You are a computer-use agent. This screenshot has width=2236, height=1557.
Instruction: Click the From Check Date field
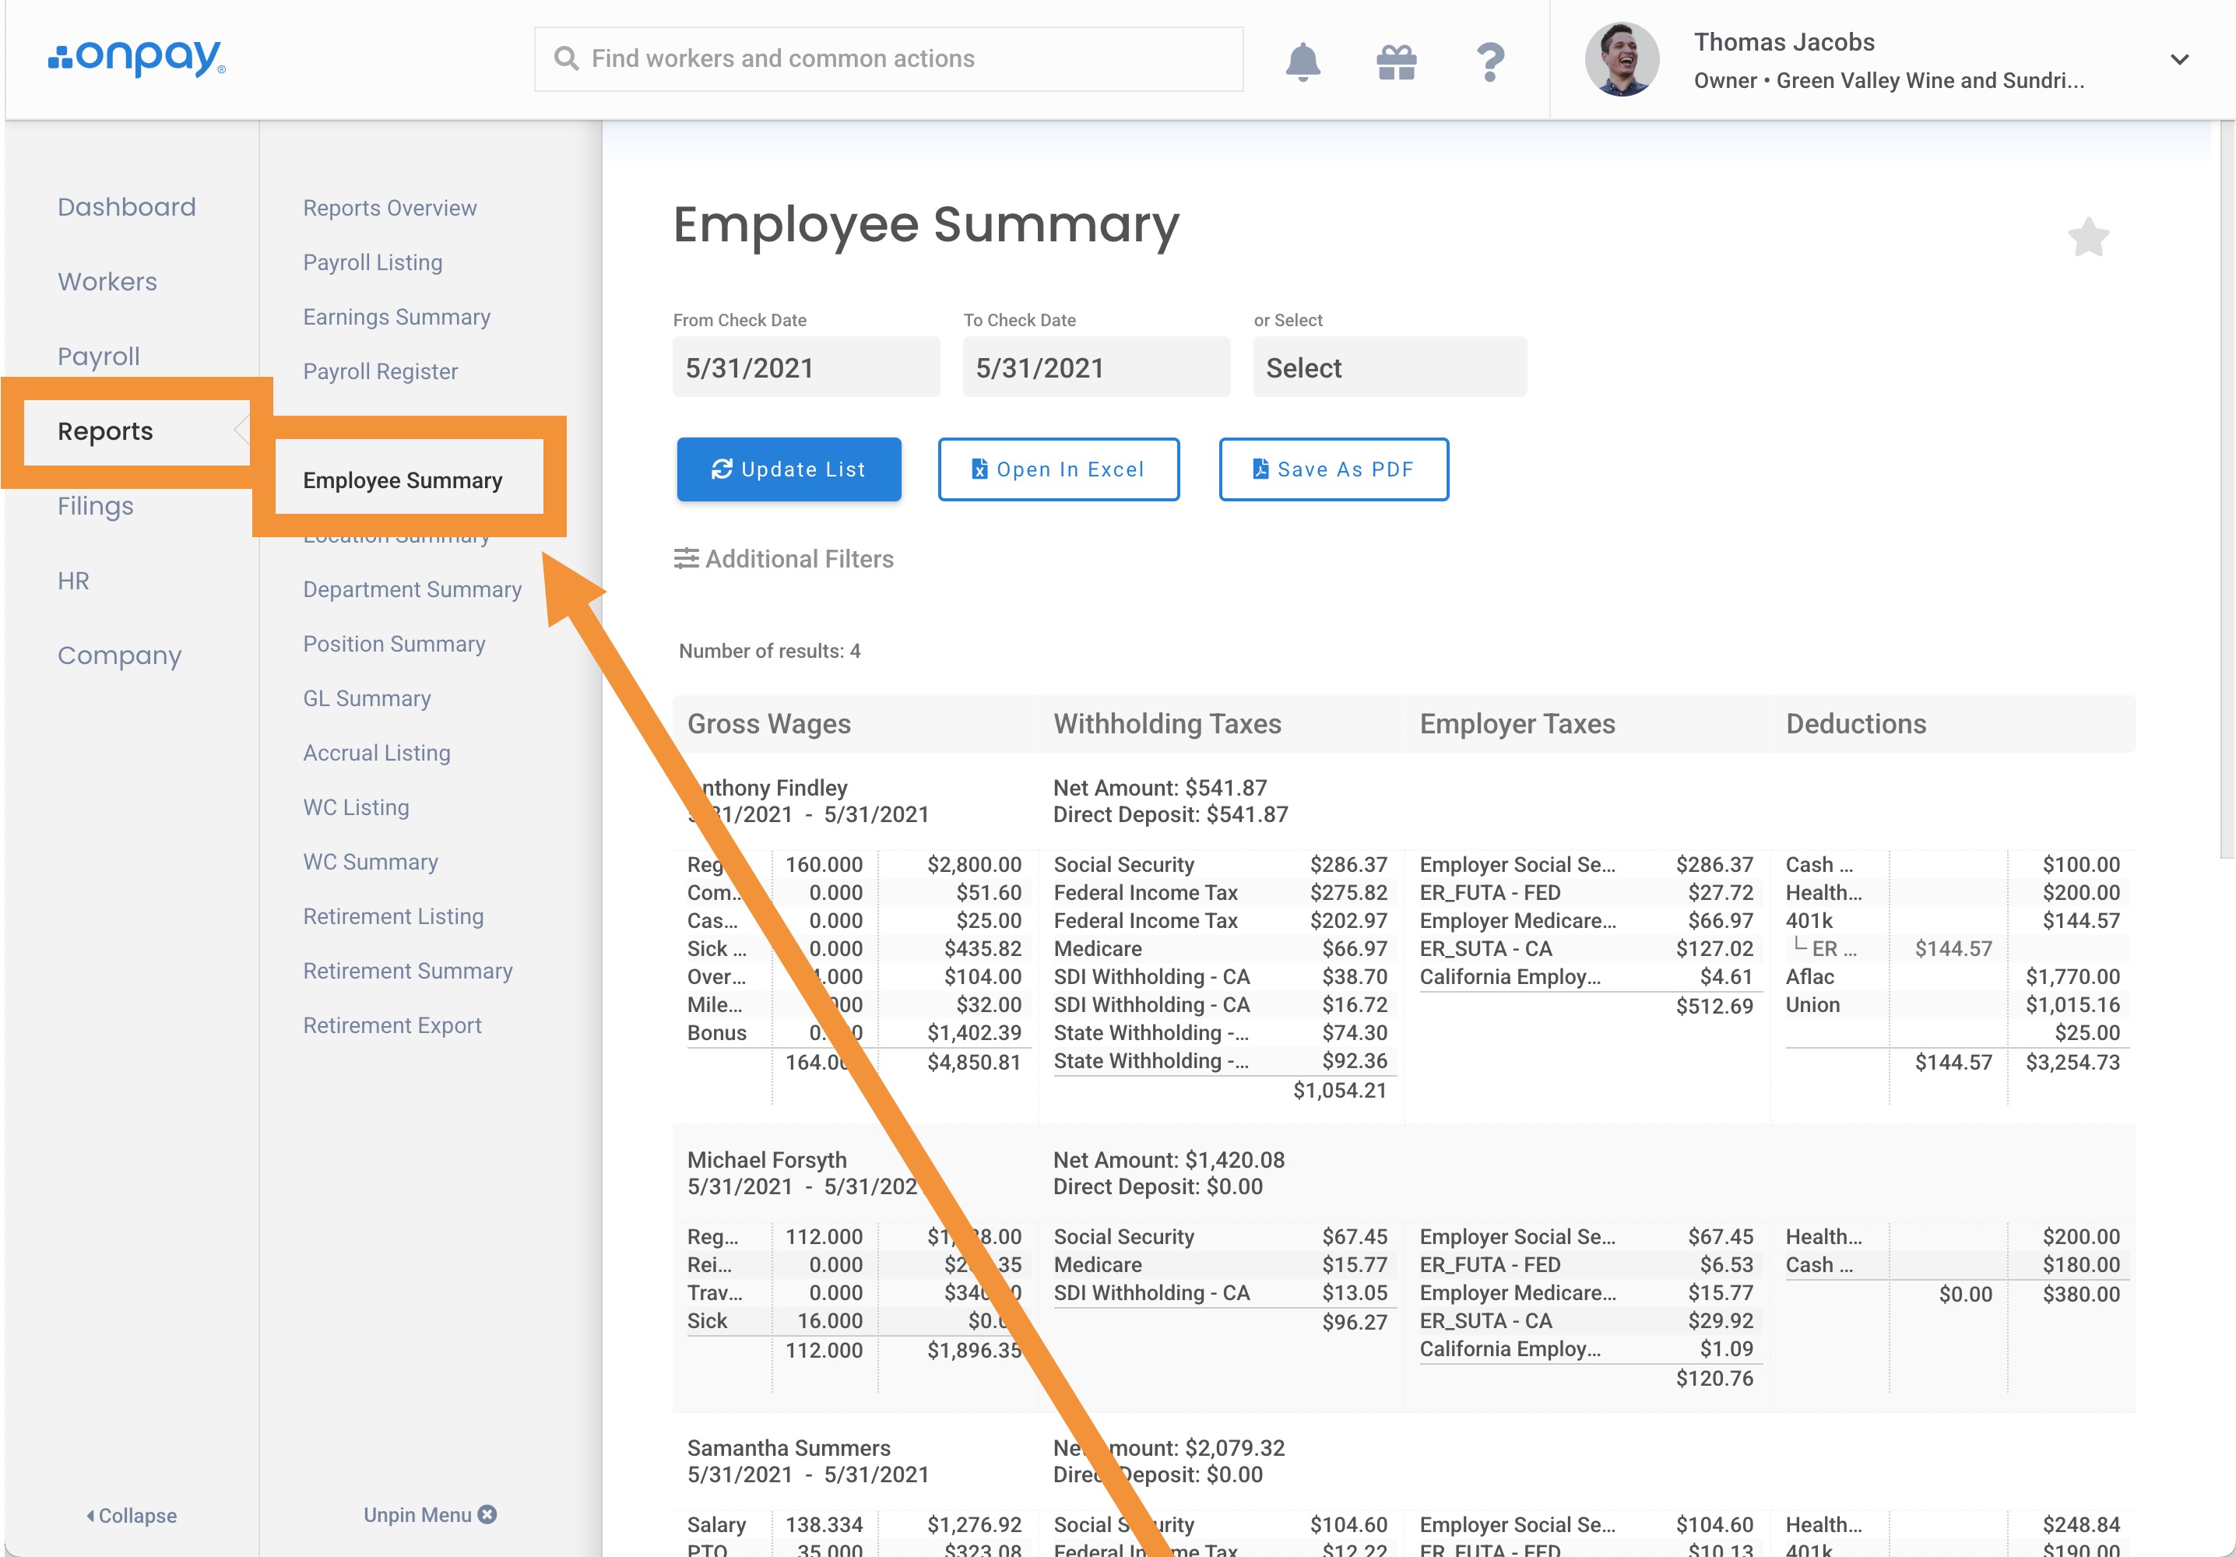[807, 367]
